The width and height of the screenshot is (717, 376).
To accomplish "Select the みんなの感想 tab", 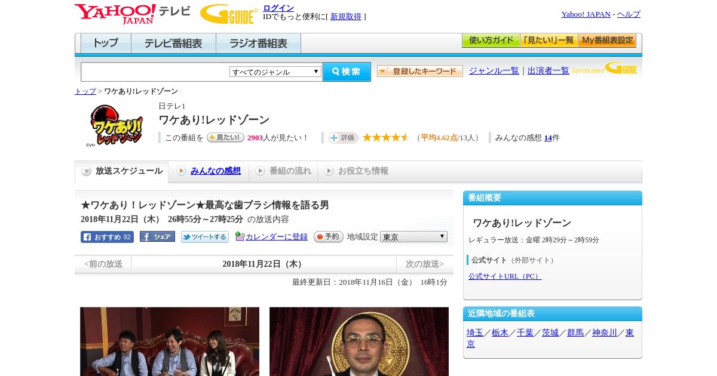I will click(209, 171).
